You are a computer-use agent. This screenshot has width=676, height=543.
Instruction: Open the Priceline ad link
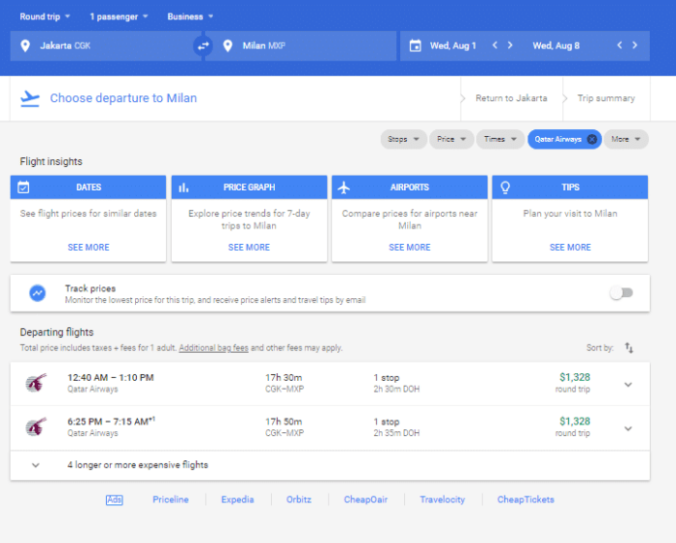pos(171,500)
